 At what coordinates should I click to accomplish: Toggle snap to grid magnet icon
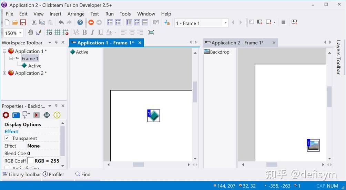tap(65, 33)
